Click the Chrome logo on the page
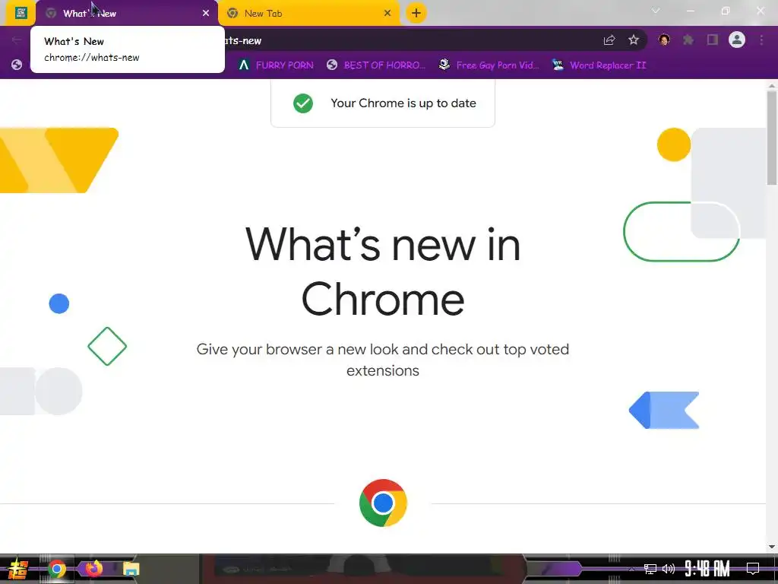The height and width of the screenshot is (584, 778). click(x=383, y=503)
